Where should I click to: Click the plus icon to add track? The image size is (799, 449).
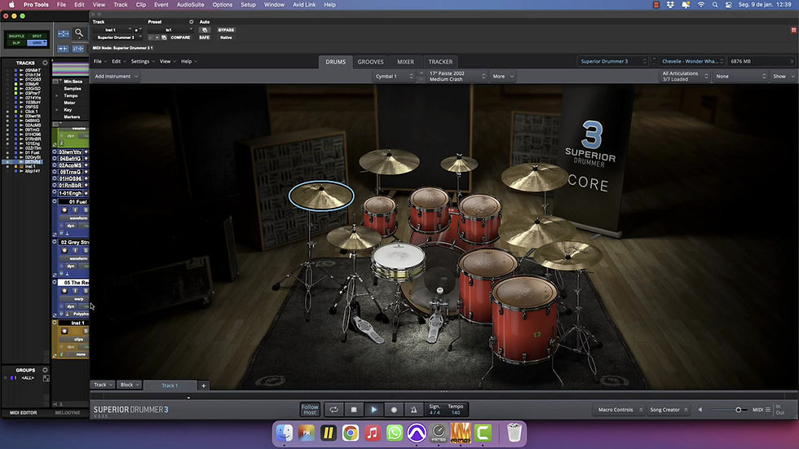point(203,385)
